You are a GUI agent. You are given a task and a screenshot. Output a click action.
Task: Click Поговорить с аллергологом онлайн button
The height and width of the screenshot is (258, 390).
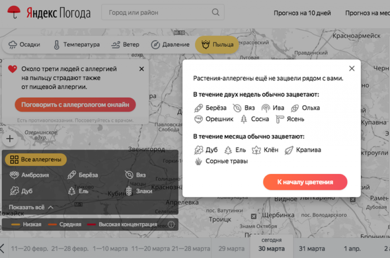pyautogui.click(x=75, y=105)
